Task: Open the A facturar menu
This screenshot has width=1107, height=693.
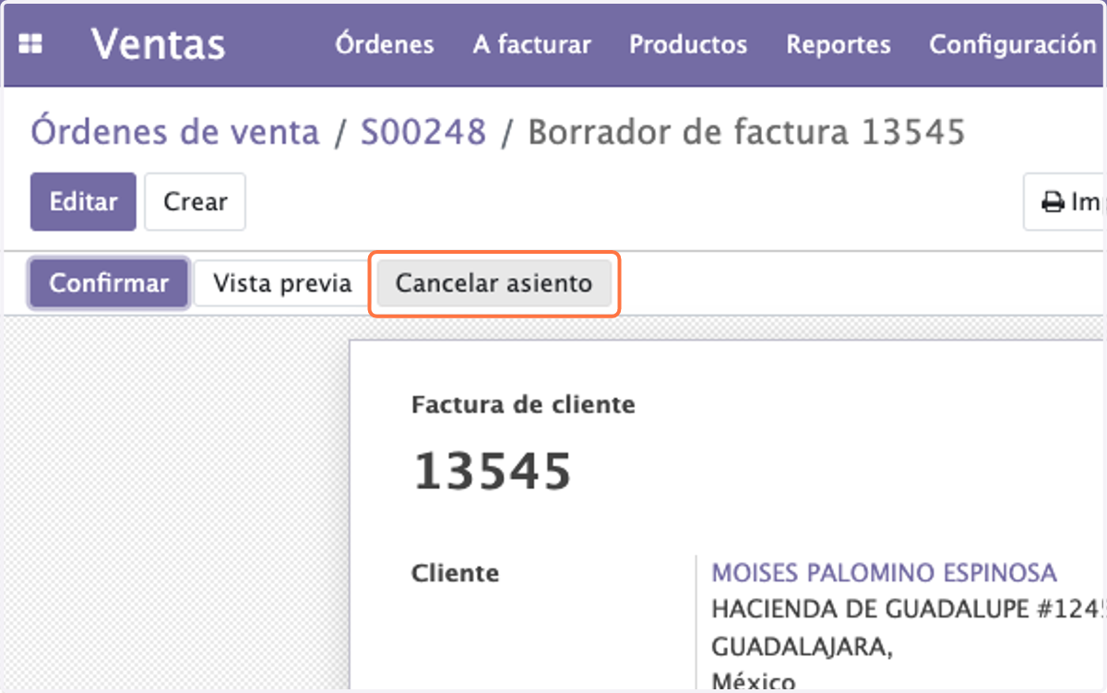Action: [532, 44]
